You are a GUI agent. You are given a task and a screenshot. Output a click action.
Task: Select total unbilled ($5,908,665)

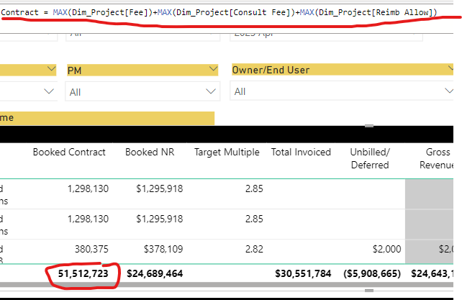pyautogui.click(x=372, y=274)
